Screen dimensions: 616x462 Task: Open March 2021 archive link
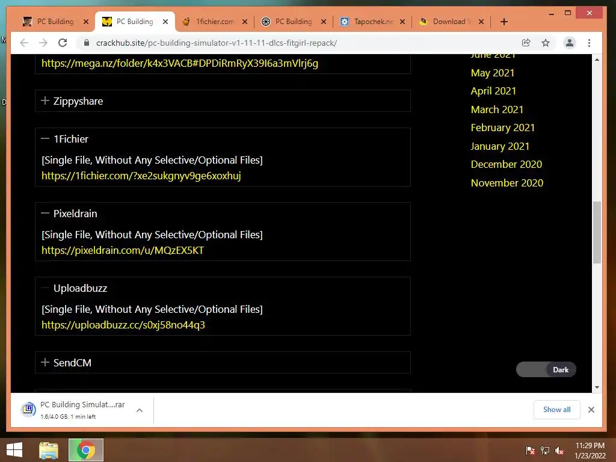497,109
